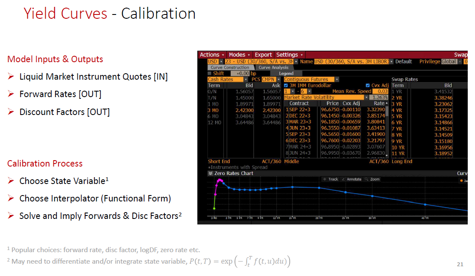The width and height of the screenshot is (475, 276).
Task: Select the MAR 24+3 futures contract
Action: click(299, 147)
